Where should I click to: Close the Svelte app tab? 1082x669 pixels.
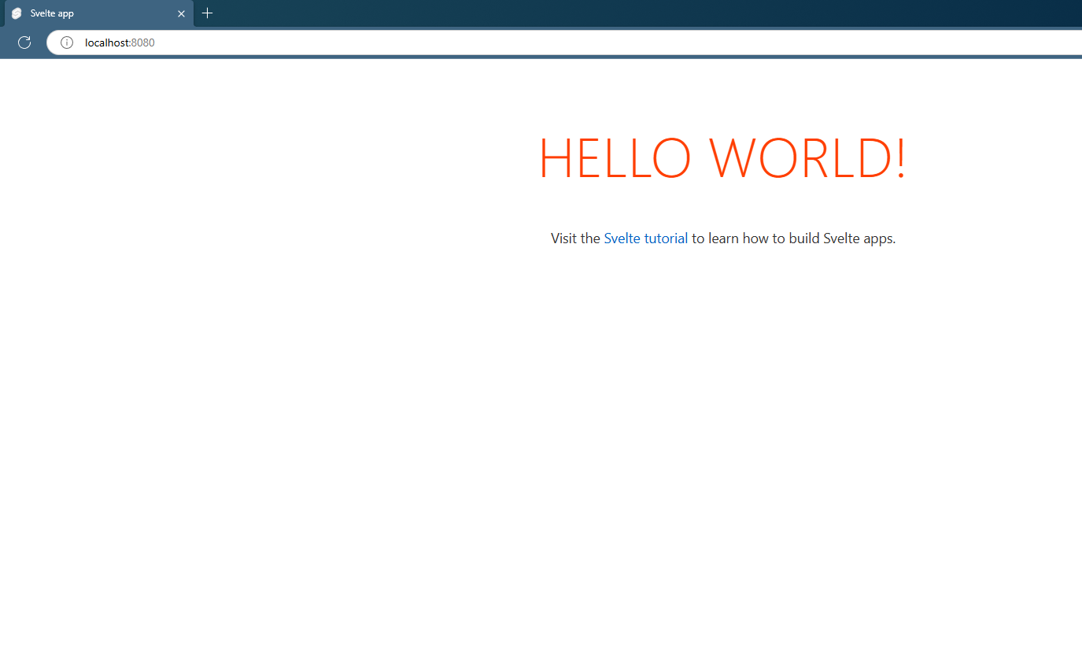(x=181, y=13)
